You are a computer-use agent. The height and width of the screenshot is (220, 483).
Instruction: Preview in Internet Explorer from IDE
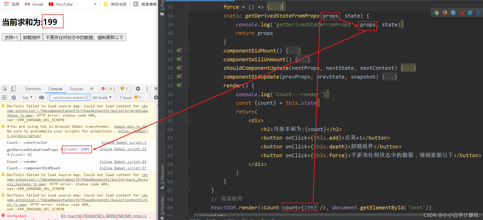pos(470,13)
